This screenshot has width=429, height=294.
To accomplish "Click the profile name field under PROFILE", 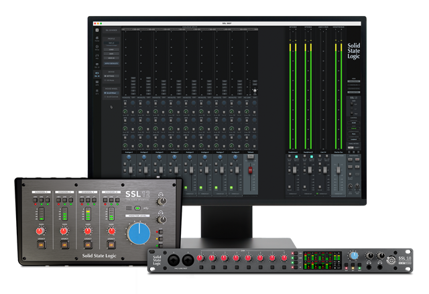I will 111,43.
